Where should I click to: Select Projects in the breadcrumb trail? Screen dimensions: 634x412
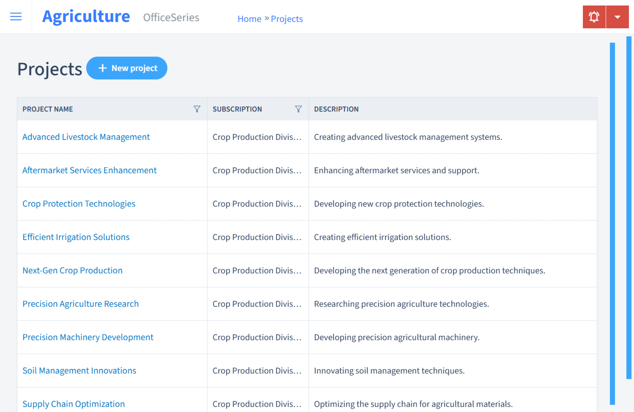pyautogui.click(x=287, y=19)
